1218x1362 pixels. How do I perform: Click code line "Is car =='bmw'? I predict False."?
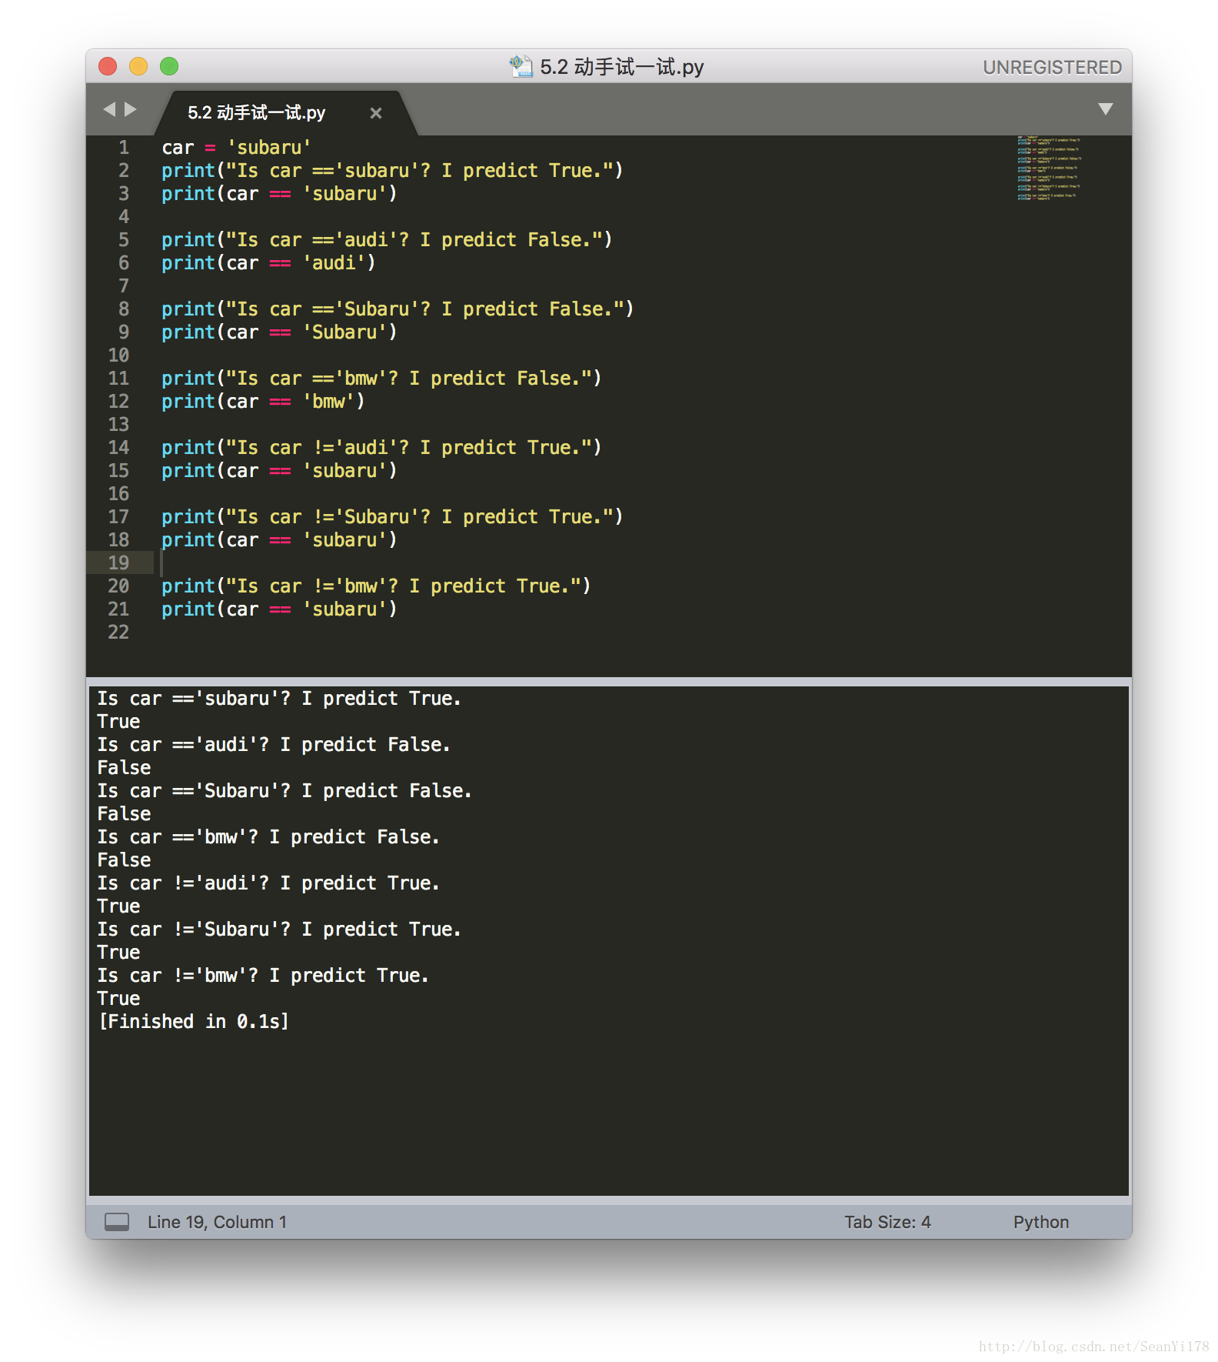click(381, 378)
